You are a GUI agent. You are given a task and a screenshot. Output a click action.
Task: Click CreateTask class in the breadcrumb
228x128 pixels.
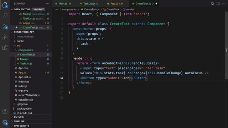pos(111,10)
